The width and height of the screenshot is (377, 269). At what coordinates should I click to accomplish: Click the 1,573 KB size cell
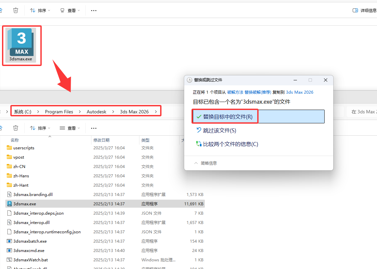(195, 195)
